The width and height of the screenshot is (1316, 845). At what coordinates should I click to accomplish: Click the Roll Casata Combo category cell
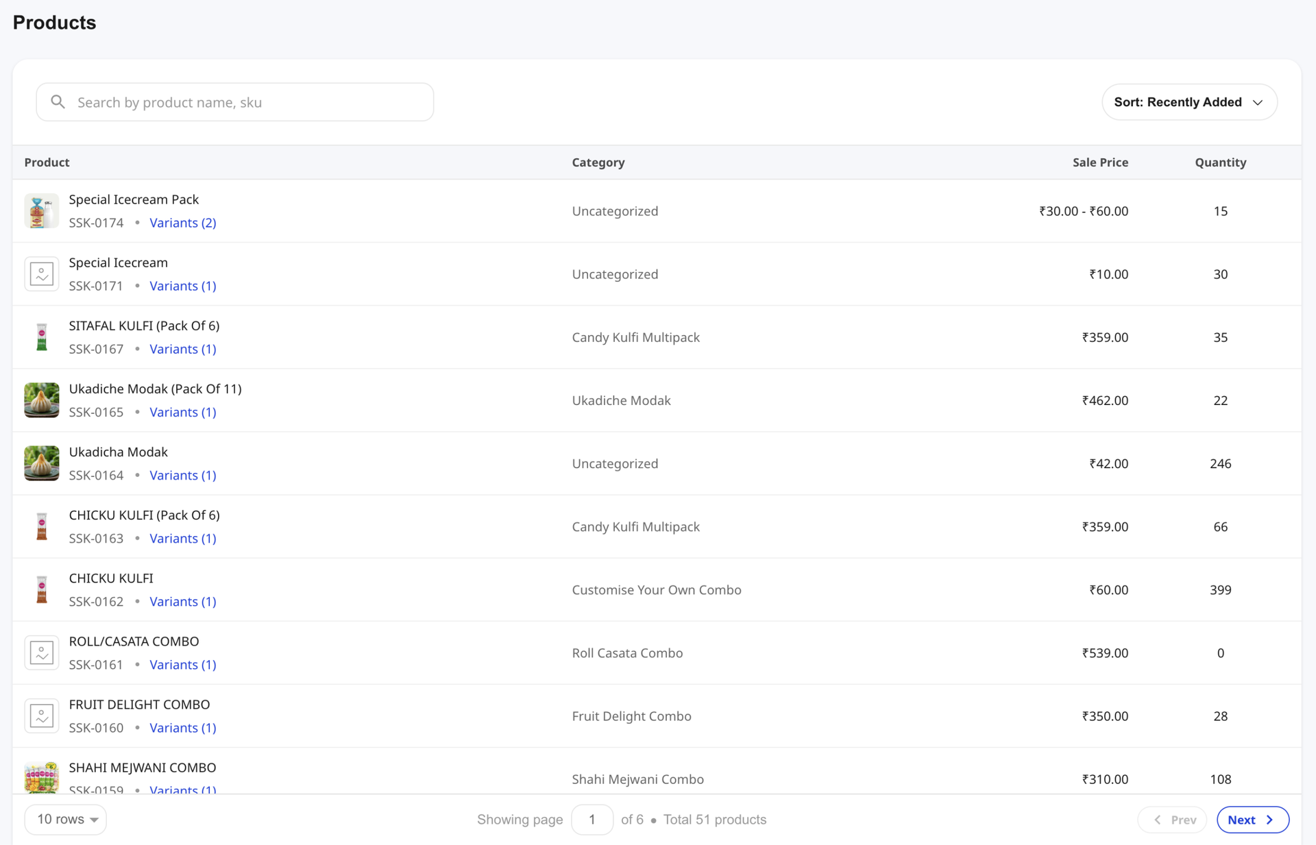[x=627, y=652]
